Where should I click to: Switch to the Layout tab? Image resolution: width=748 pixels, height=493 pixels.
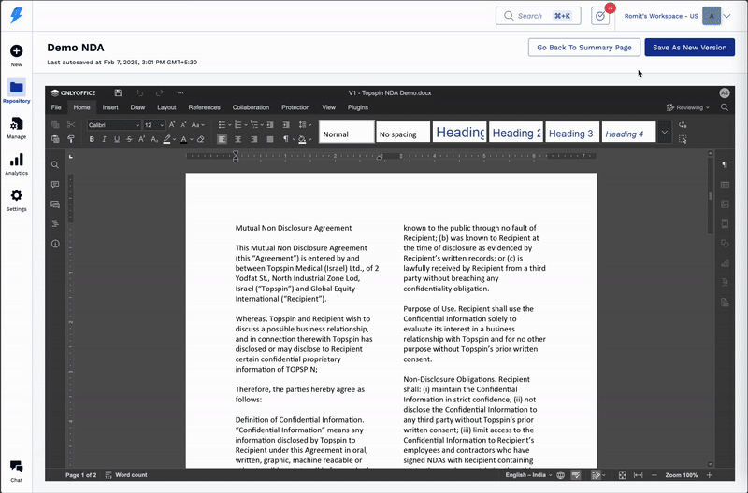(166, 107)
